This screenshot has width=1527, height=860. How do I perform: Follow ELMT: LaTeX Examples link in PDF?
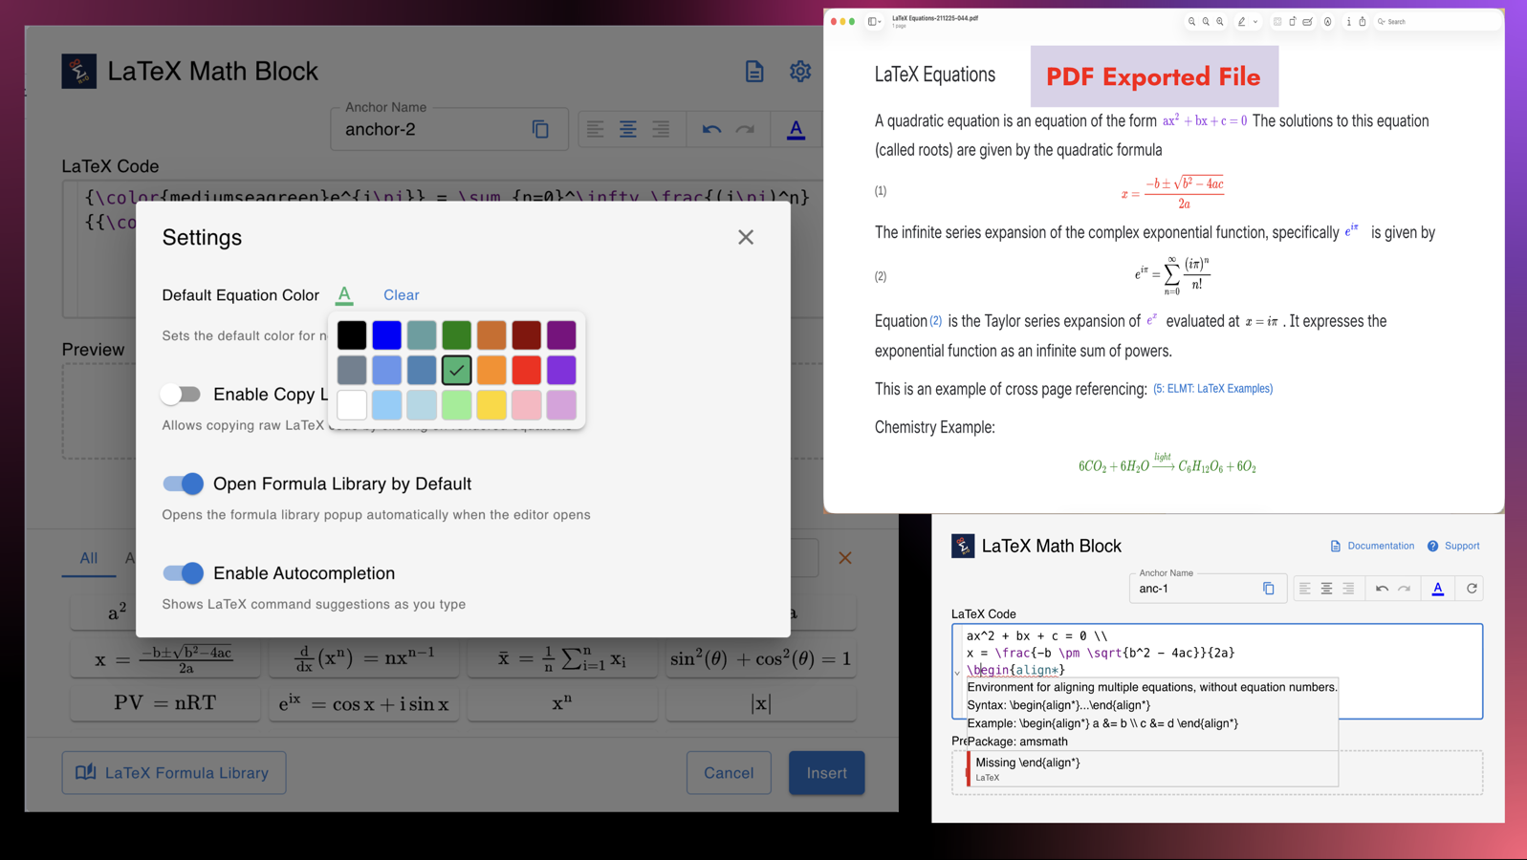point(1212,389)
